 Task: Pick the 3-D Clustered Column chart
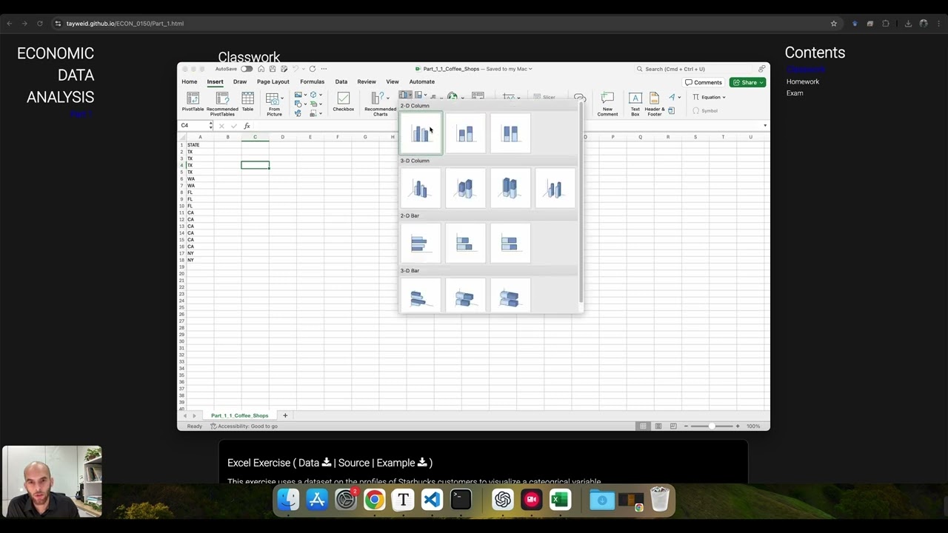421,188
